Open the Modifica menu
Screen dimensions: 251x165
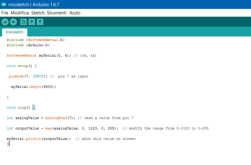(20, 13)
